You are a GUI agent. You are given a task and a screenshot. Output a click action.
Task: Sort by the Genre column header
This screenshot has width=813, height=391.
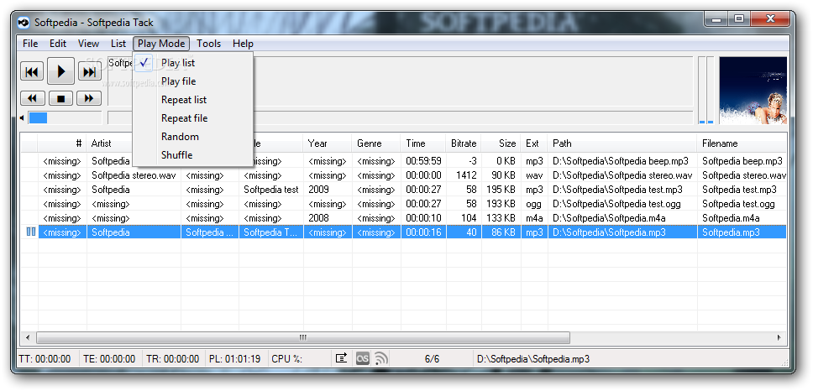click(376, 143)
